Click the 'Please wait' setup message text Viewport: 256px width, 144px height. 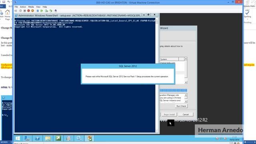[127, 76]
